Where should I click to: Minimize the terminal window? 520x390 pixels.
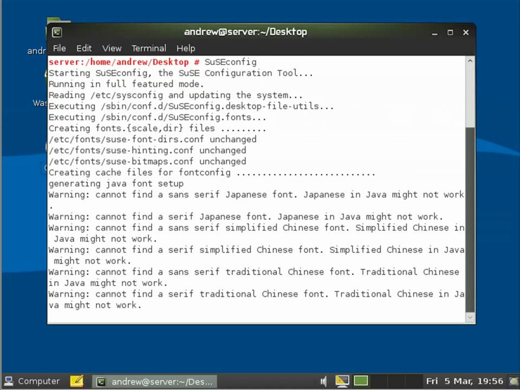pyautogui.click(x=434, y=32)
